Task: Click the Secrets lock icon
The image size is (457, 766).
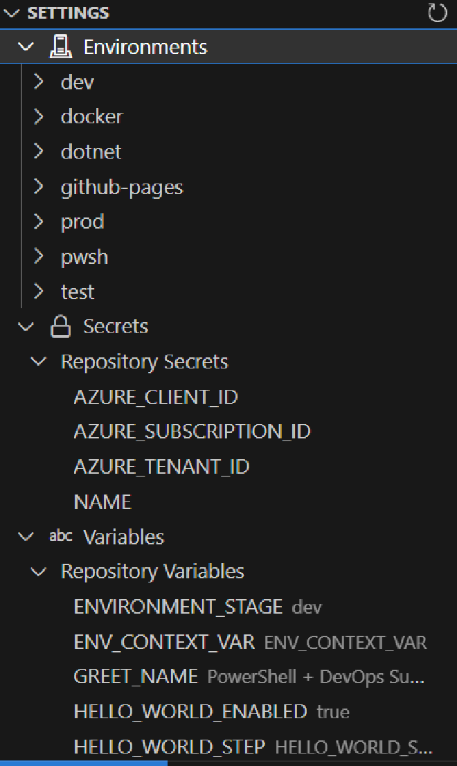Action: (x=61, y=327)
